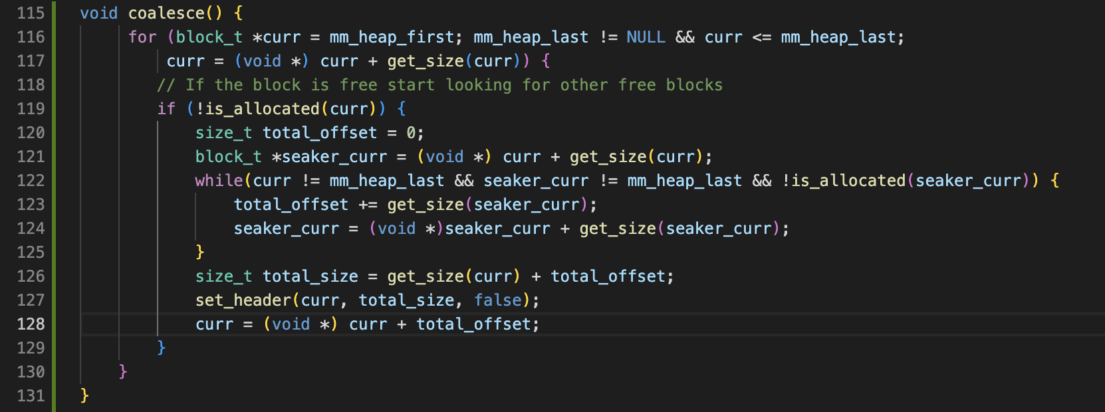
Task: Click line number 115 in the gutter
Action: coord(31,13)
